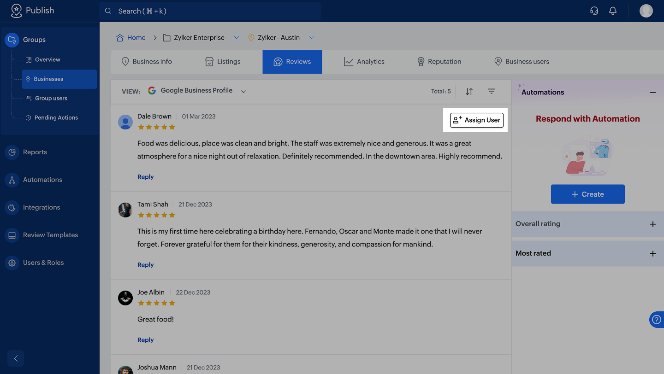Click the sort reviews icon
This screenshot has height=374, width=664.
click(469, 91)
